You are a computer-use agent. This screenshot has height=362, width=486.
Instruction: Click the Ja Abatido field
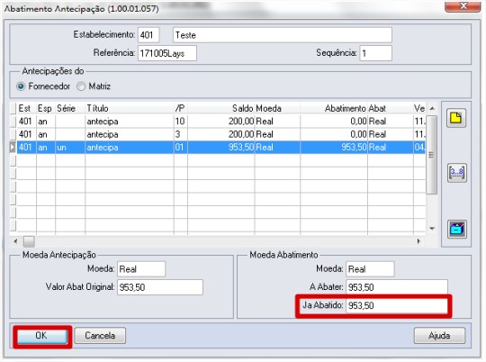pos(397,305)
